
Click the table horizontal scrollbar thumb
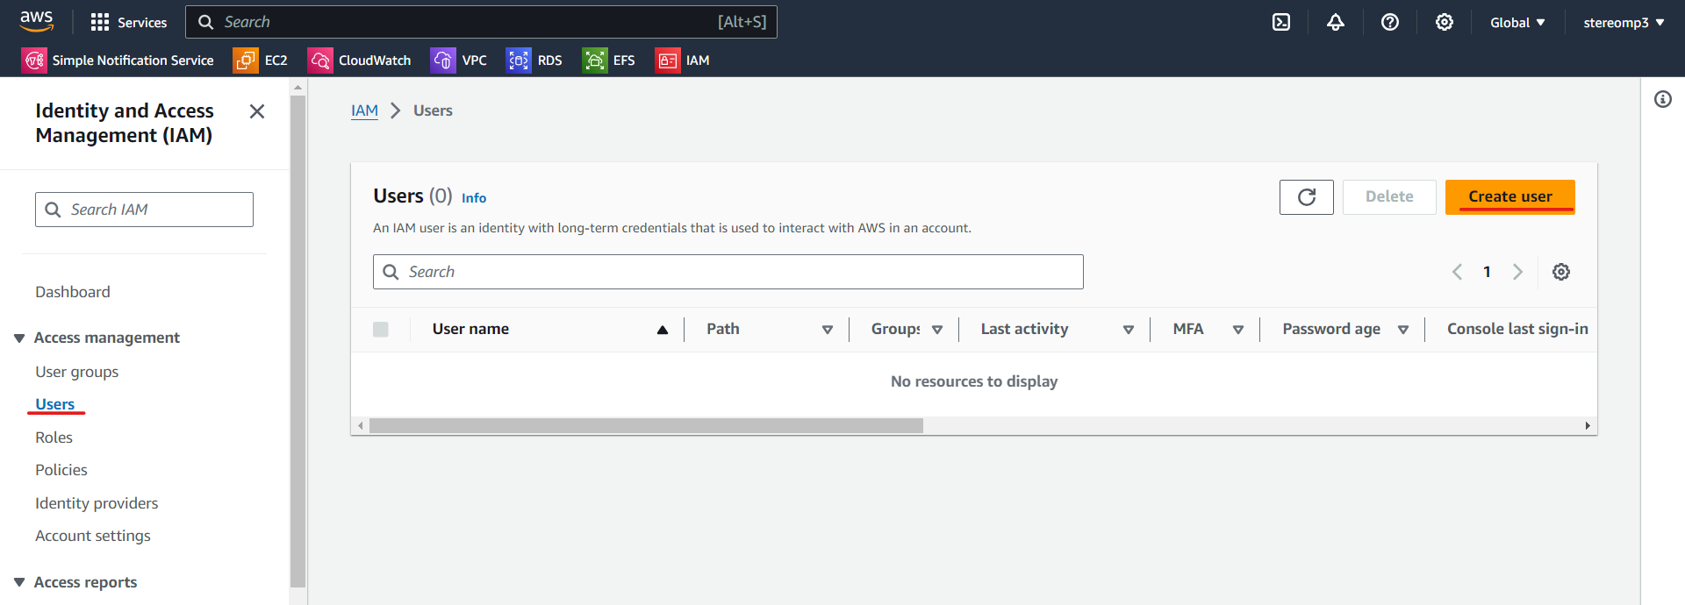click(646, 426)
